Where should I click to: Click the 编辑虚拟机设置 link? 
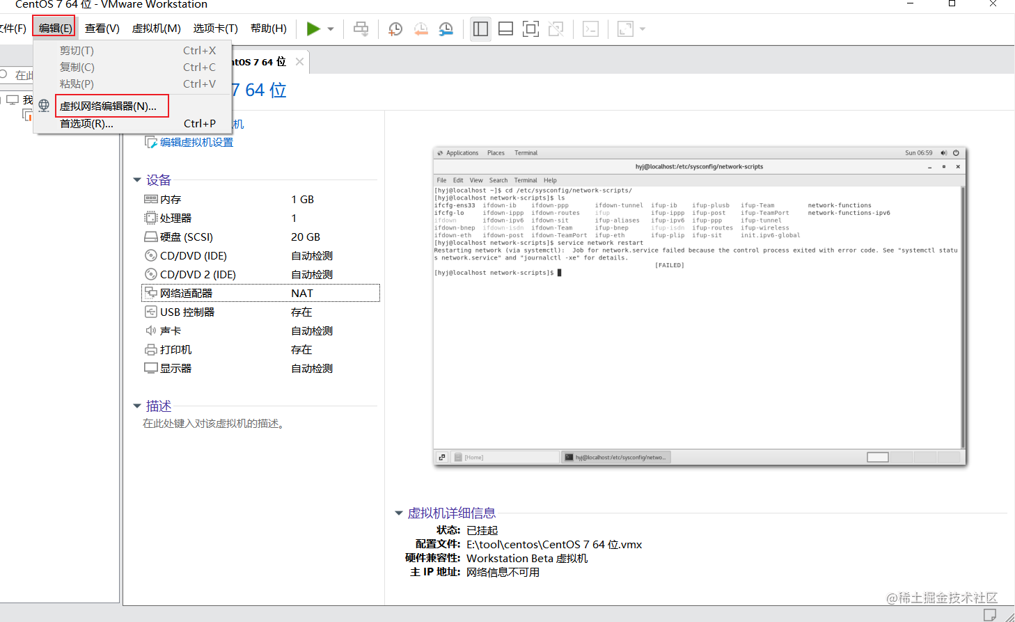(196, 143)
